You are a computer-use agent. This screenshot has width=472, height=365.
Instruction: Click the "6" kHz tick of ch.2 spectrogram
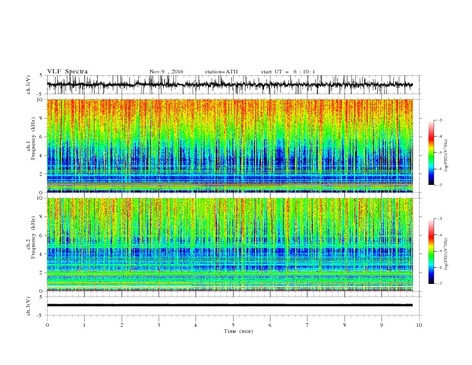(41, 236)
